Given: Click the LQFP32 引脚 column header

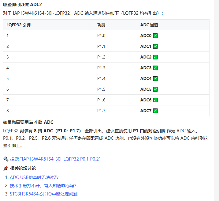Looking at the screenshot, I should coord(49,25).
